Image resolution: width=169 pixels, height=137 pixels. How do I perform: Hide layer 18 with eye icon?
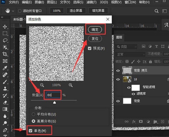pos(118,80)
